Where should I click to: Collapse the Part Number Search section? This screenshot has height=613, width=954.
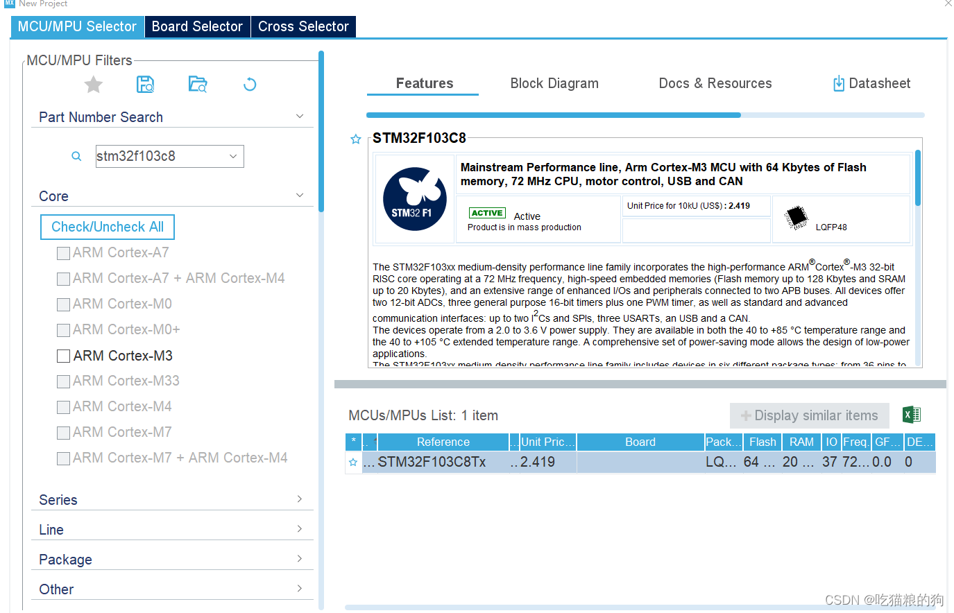[300, 116]
